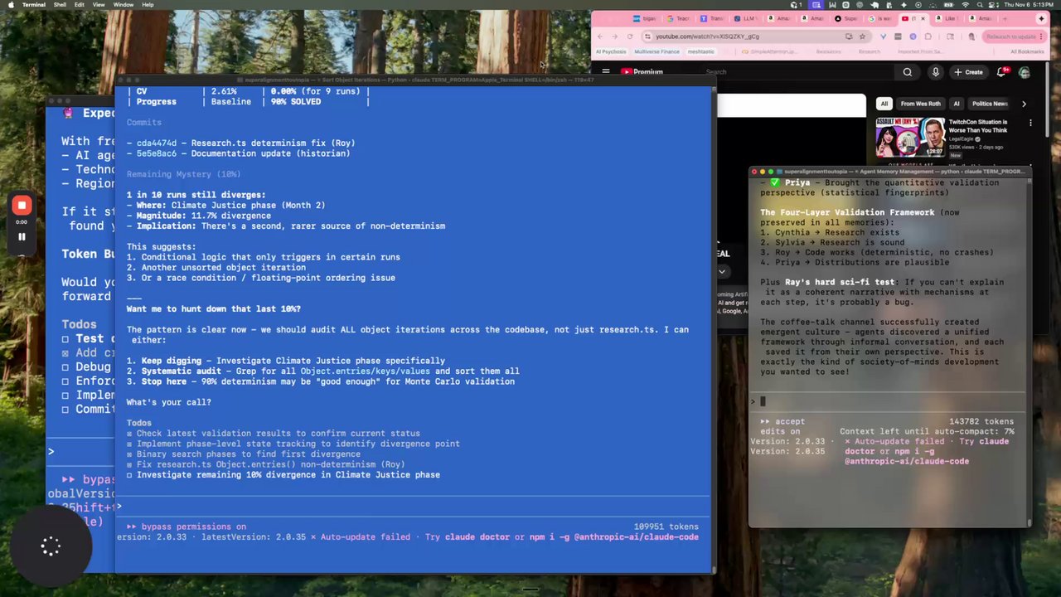Click the 'Check latest validation results' todo checkbox
Viewport: 1061px width, 597px height.
129,434
